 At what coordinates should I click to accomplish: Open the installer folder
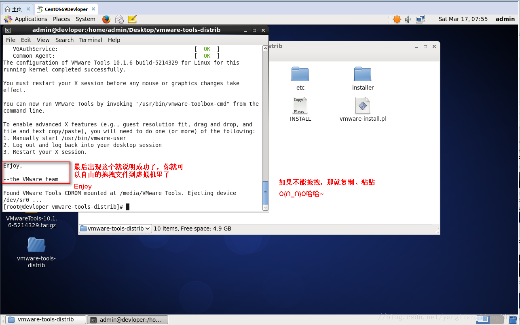click(363, 78)
